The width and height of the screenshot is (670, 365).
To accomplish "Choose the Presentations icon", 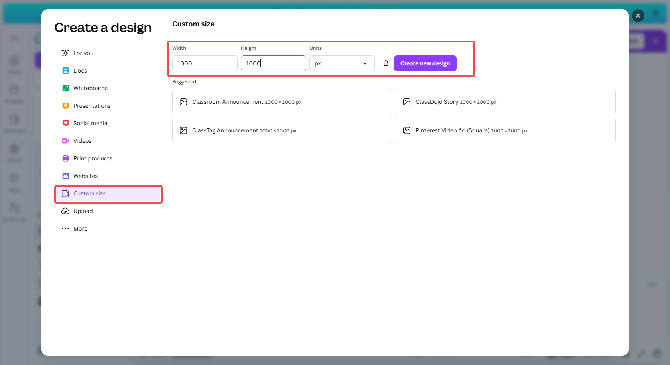I will pos(65,106).
